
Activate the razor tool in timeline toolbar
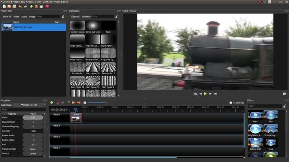63,103
